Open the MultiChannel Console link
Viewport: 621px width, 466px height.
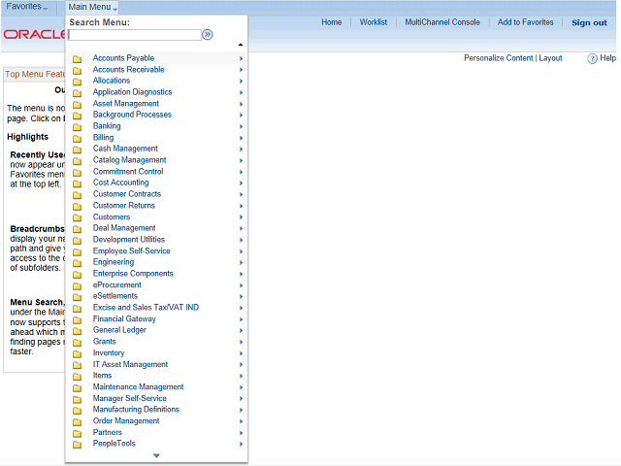pos(442,22)
